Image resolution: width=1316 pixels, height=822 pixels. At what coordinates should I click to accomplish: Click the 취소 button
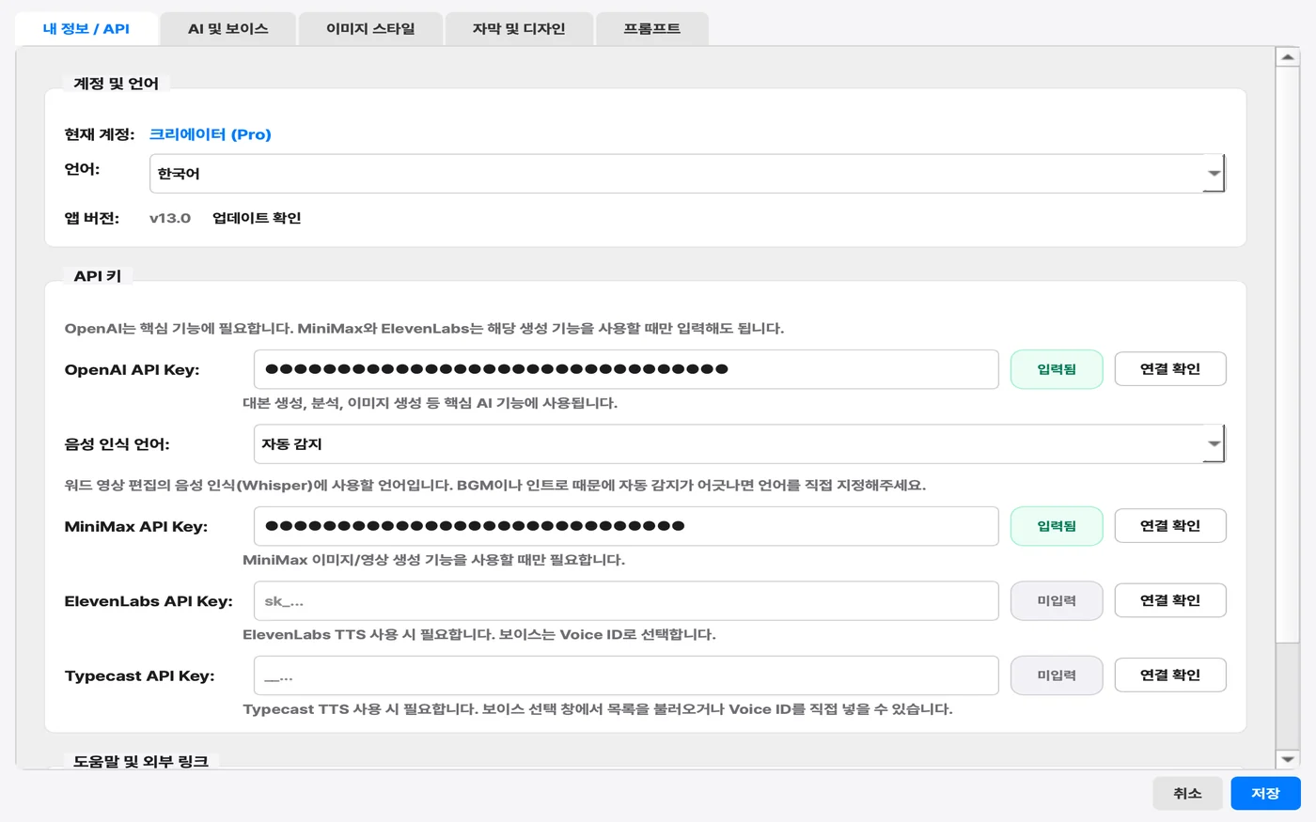(x=1188, y=794)
